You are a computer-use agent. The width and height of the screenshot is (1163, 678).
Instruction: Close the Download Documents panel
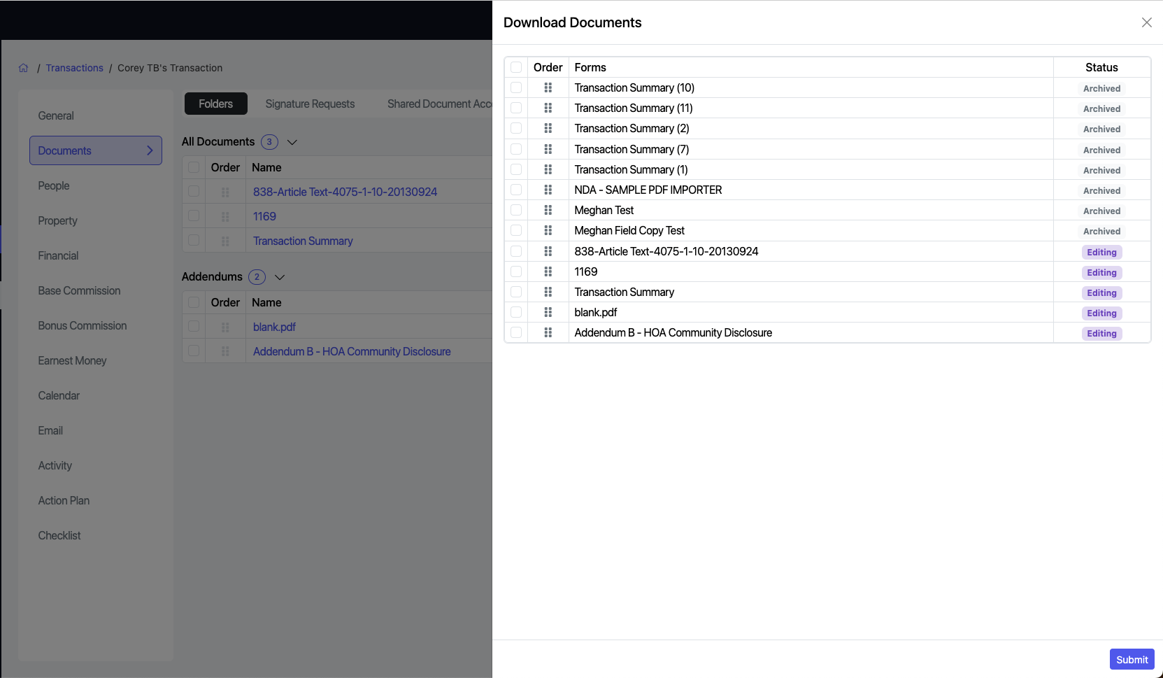click(1147, 22)
